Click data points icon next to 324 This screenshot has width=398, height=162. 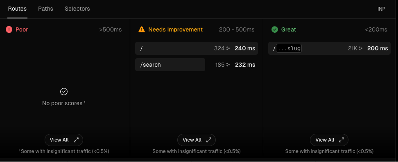[228, 48]
